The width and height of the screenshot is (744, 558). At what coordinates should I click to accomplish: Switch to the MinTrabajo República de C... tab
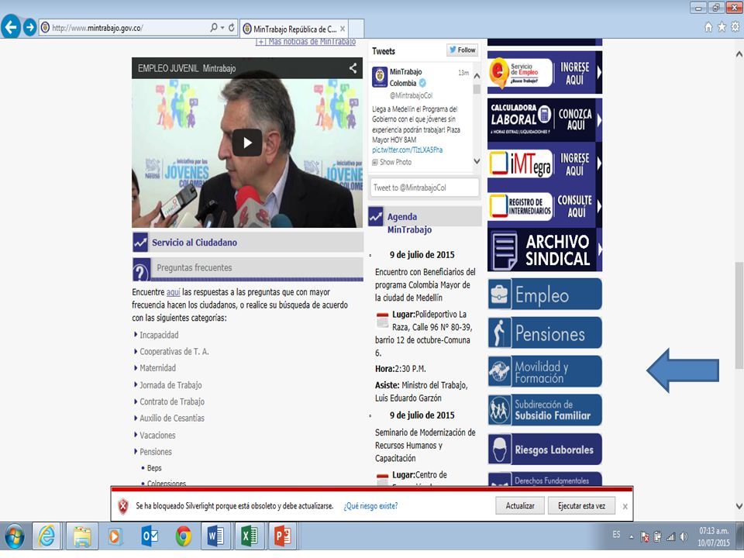click(x=294, y=29)
